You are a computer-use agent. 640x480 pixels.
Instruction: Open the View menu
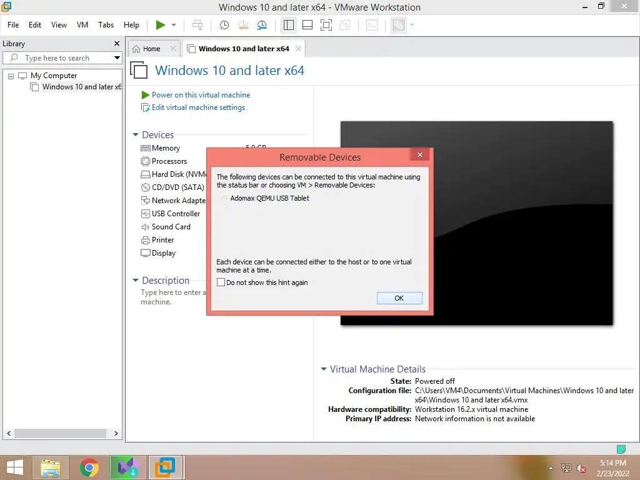click(59, 25)
